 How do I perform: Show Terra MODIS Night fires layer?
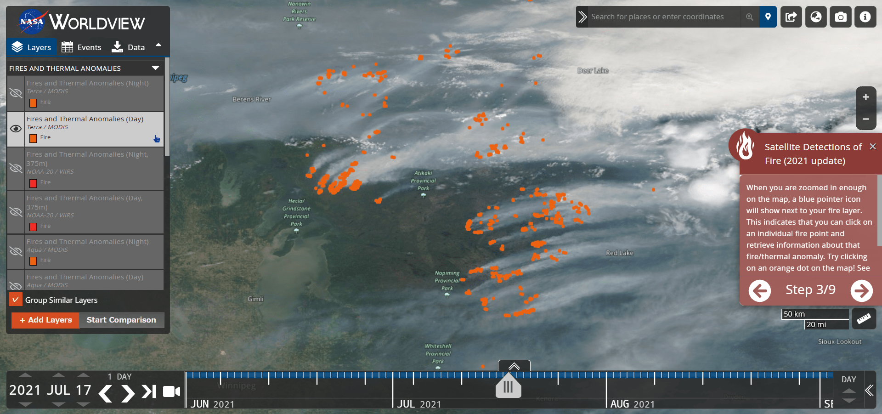[x=16, y=93]
